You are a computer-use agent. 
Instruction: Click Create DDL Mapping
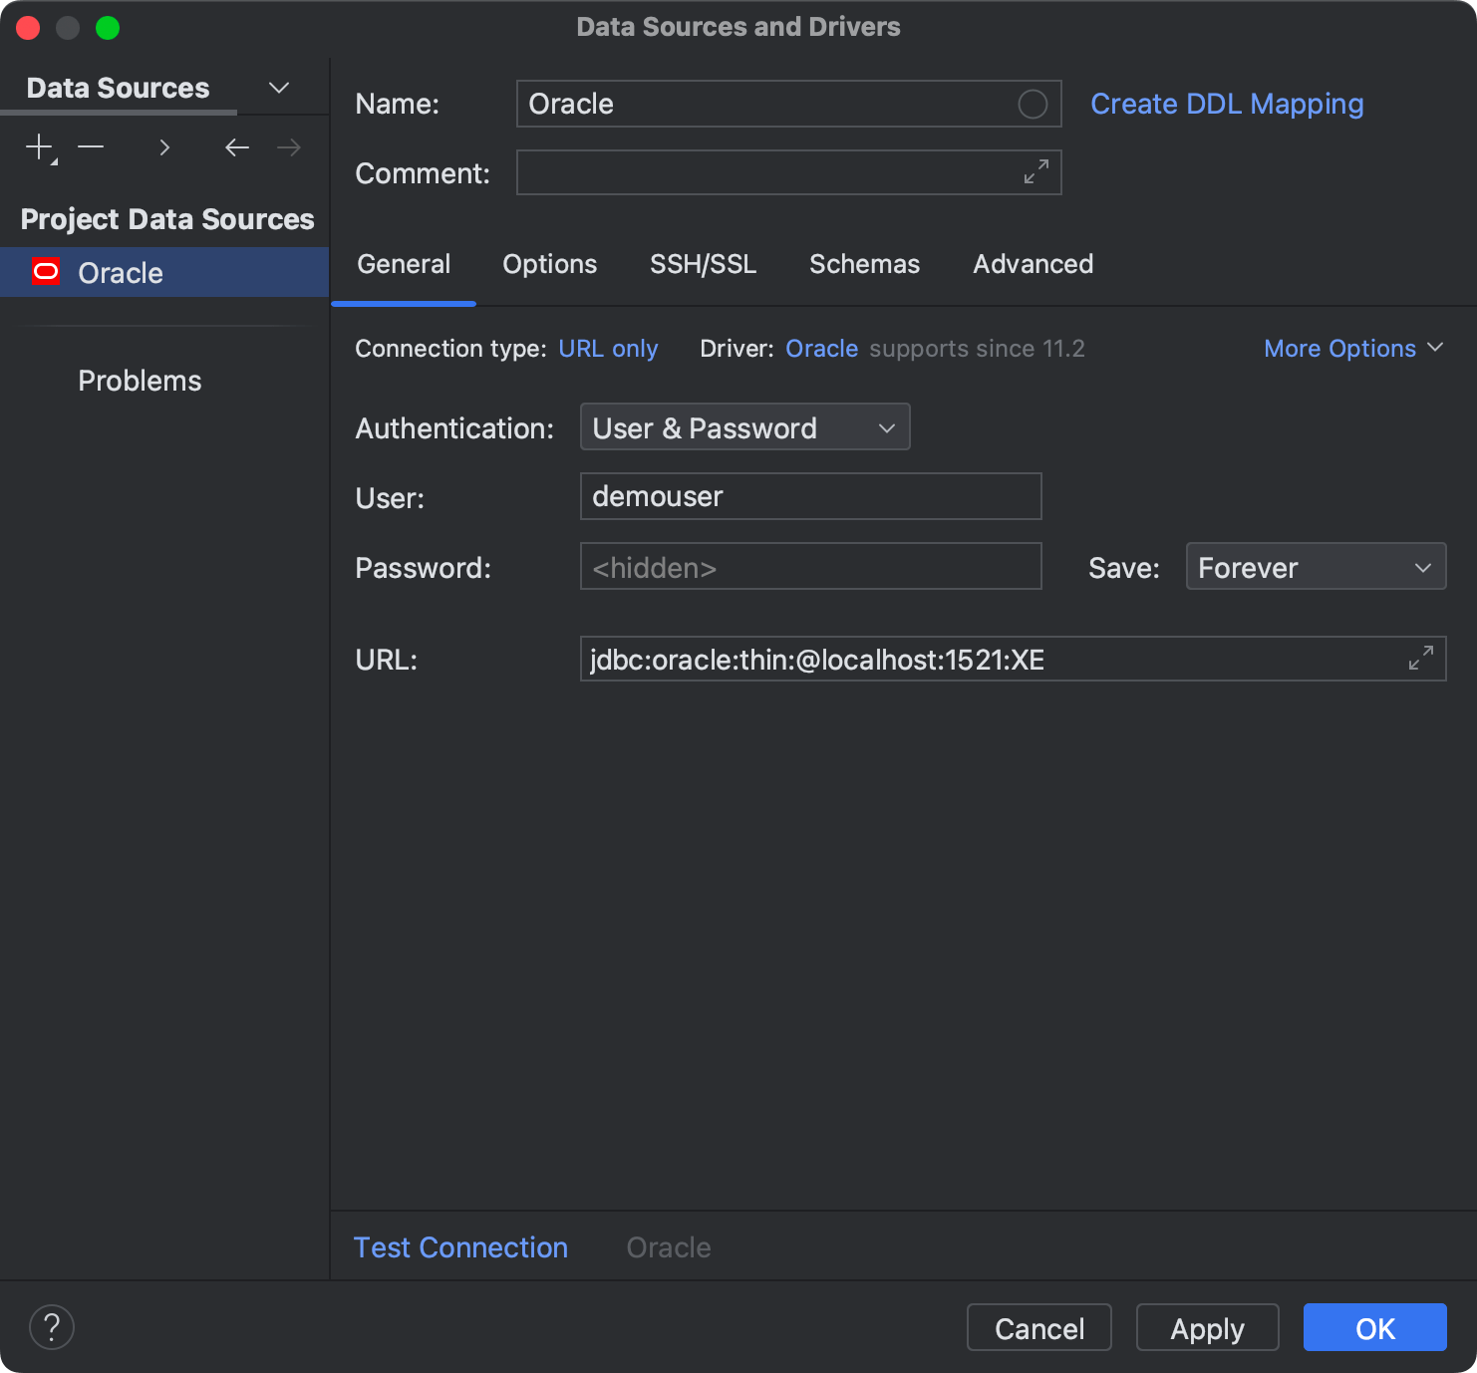pyautogui.click(x=1227, y=103)
